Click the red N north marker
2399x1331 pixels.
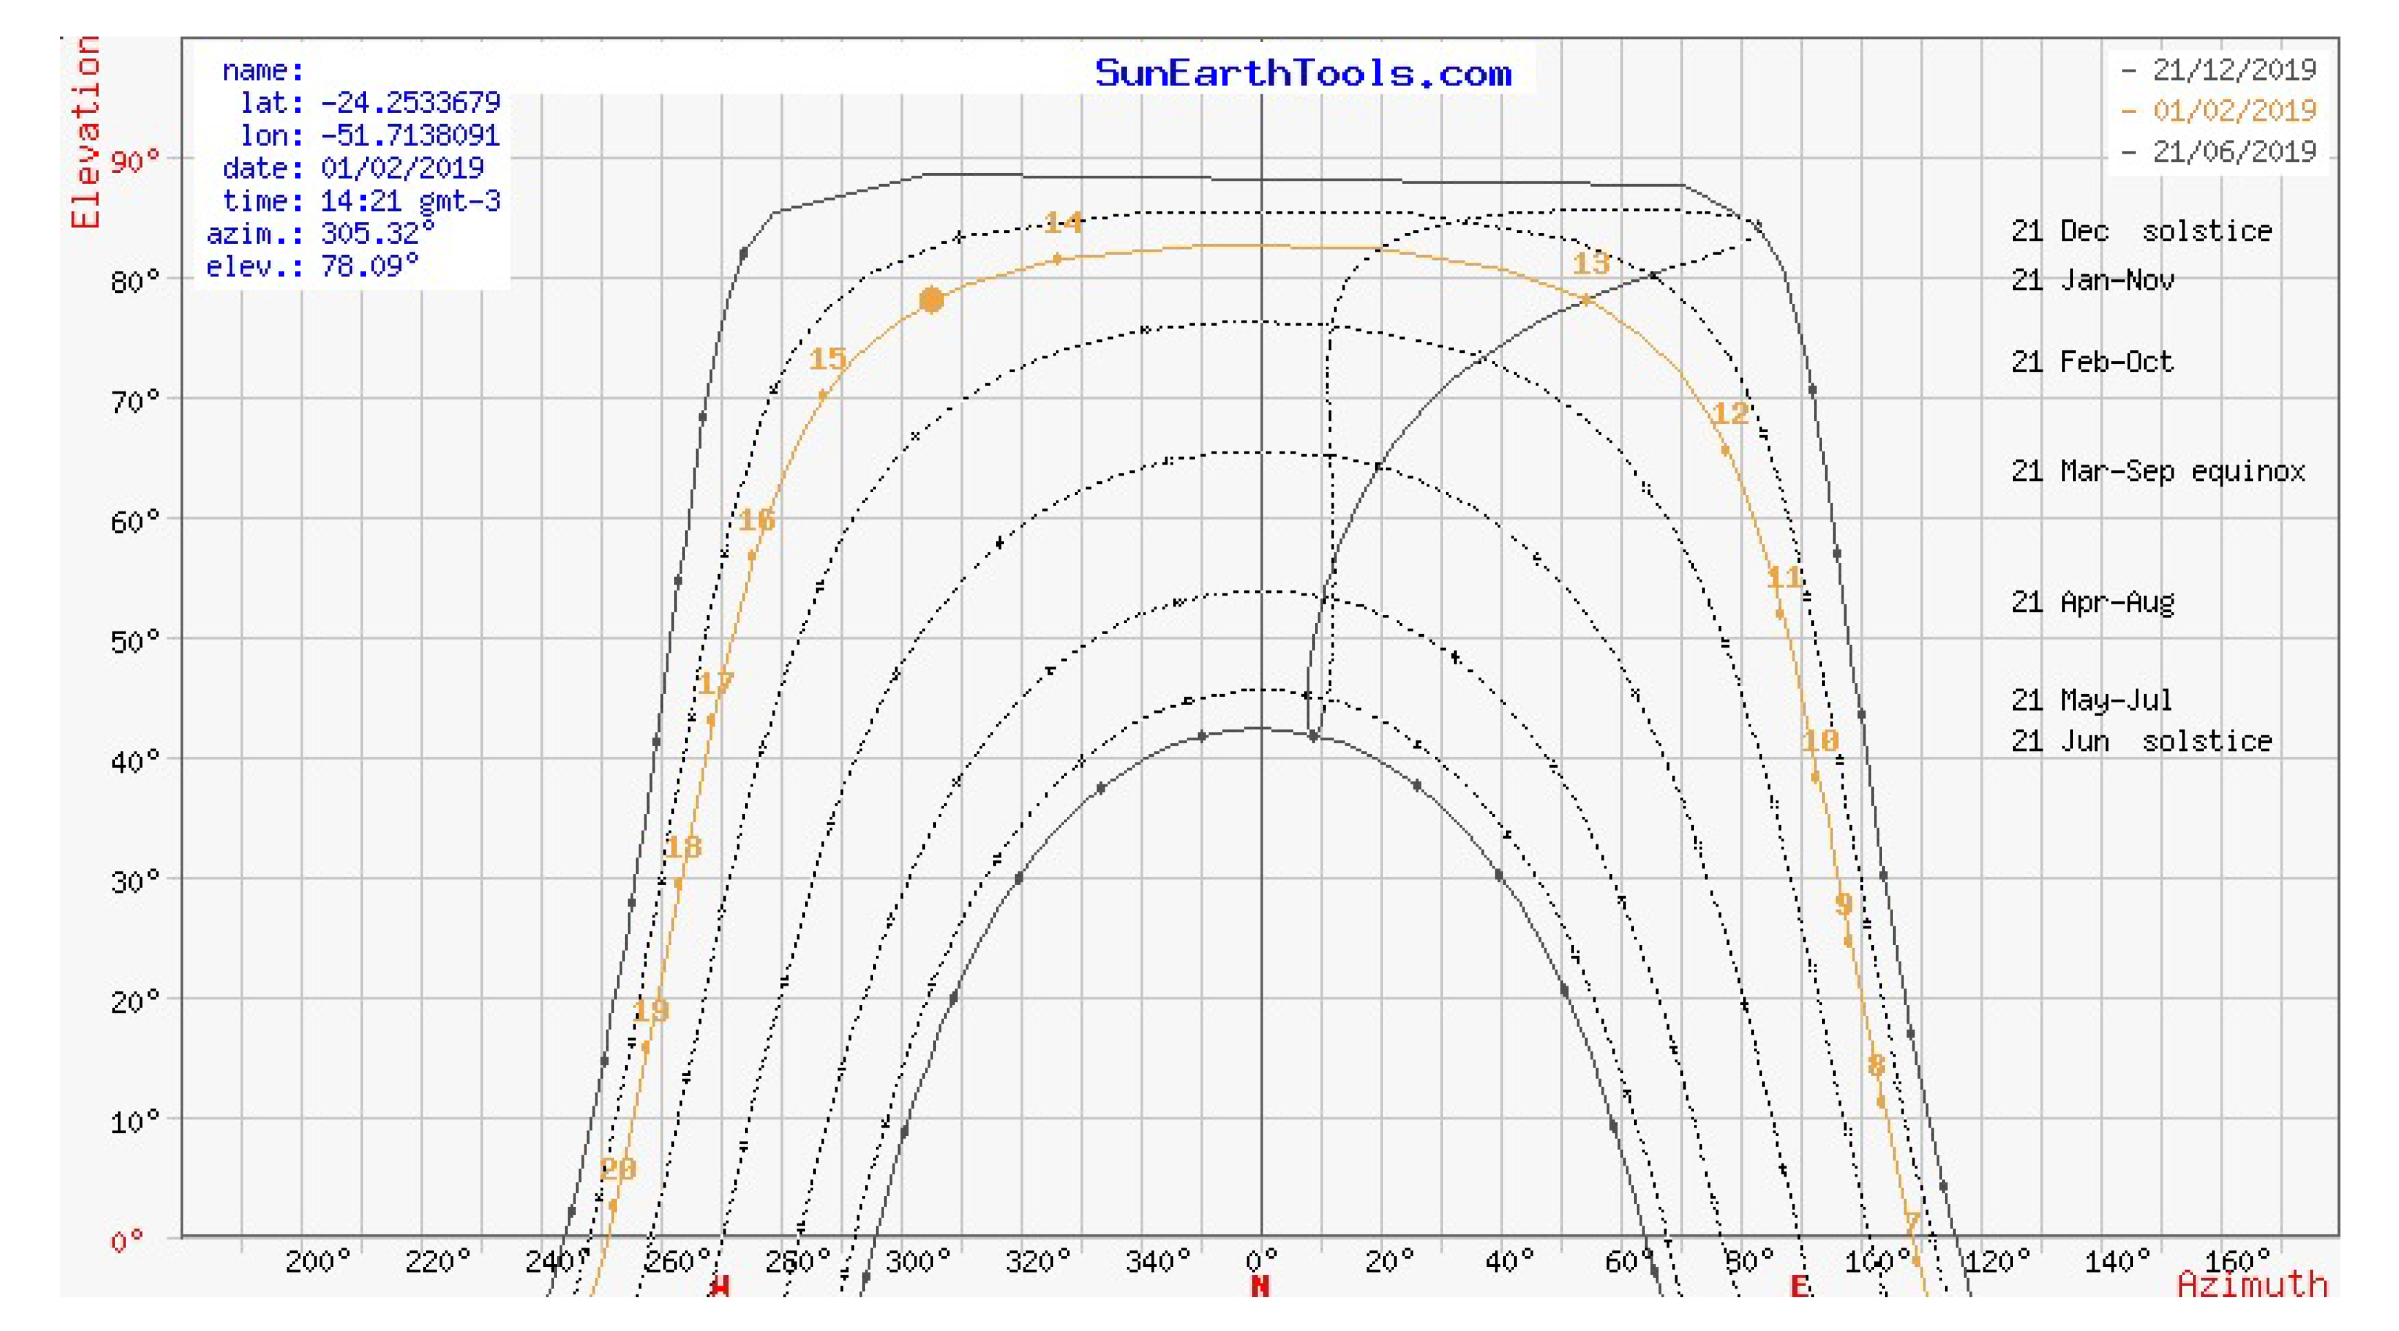[1260, 1286]
